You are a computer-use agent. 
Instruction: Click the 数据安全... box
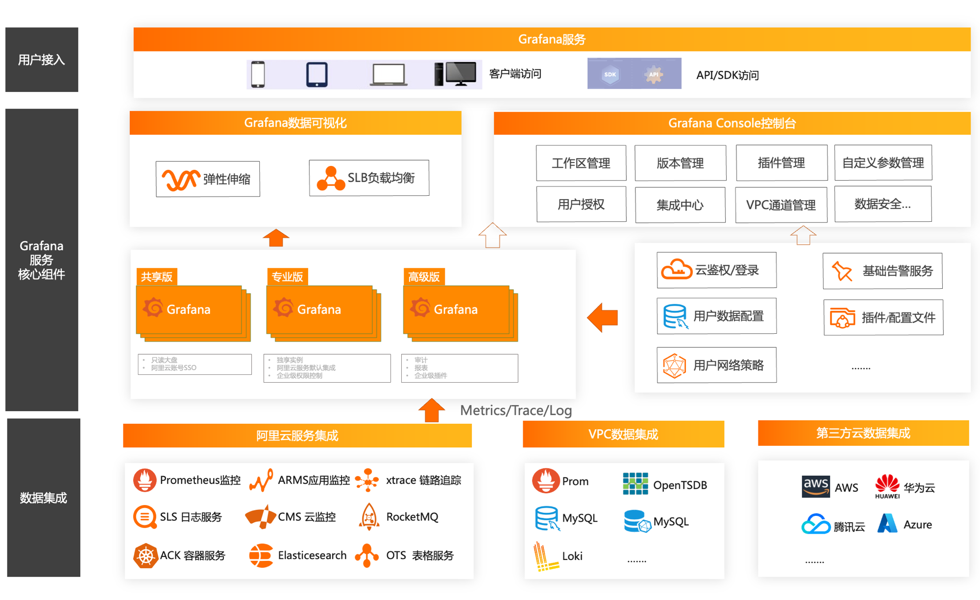point(883,204)
